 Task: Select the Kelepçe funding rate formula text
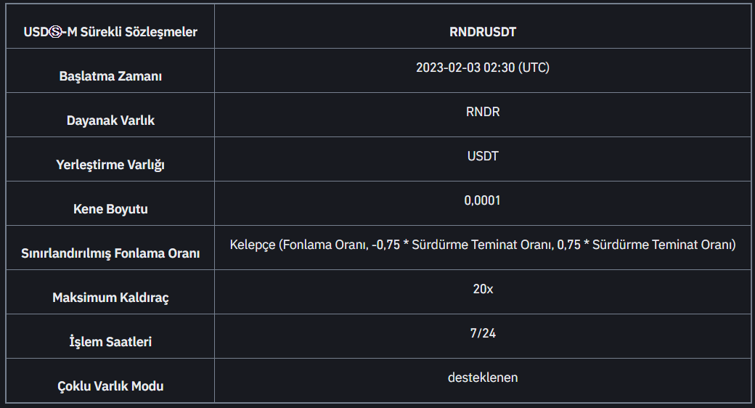[x=483, y=245]
